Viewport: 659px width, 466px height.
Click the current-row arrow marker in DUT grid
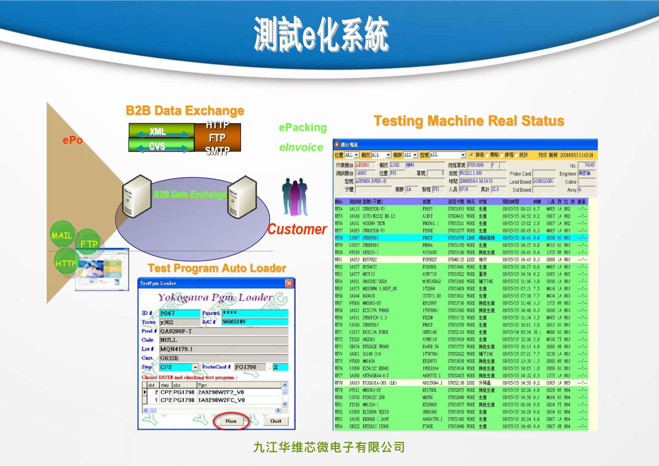pos(145,392)
